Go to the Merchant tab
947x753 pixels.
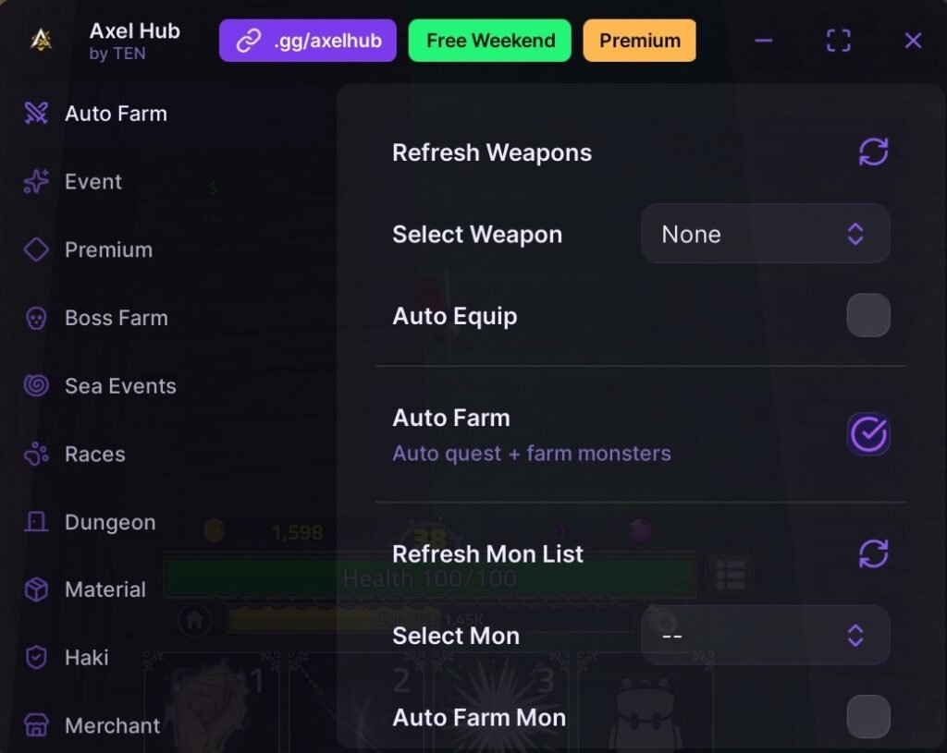pos(111,726)
